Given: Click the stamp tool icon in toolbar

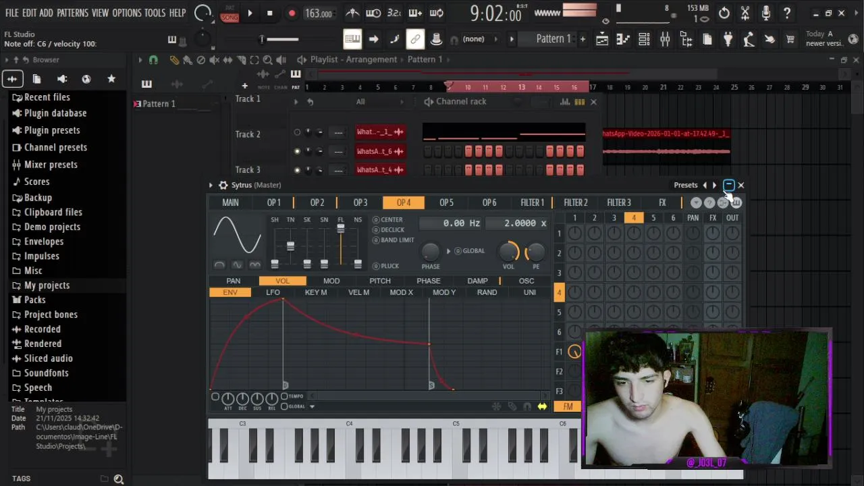Looking at the screenshot, I should (x=436, y=40).
